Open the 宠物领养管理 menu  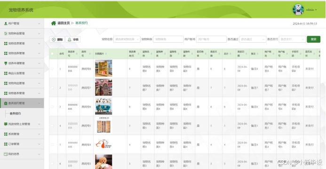(22, 54)
